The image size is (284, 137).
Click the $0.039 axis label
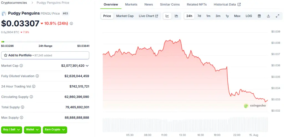coord(276,31)
